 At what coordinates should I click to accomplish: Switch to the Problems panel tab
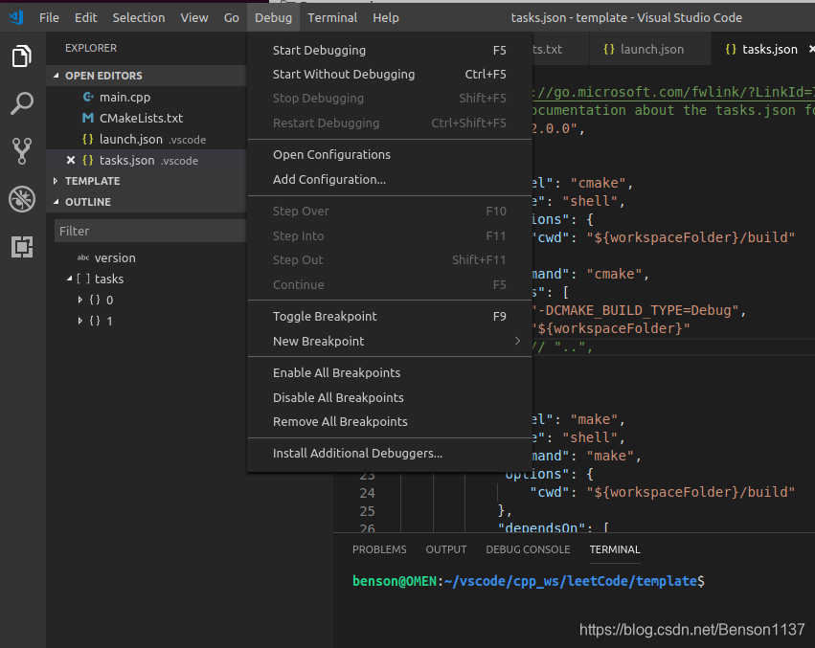379,549
